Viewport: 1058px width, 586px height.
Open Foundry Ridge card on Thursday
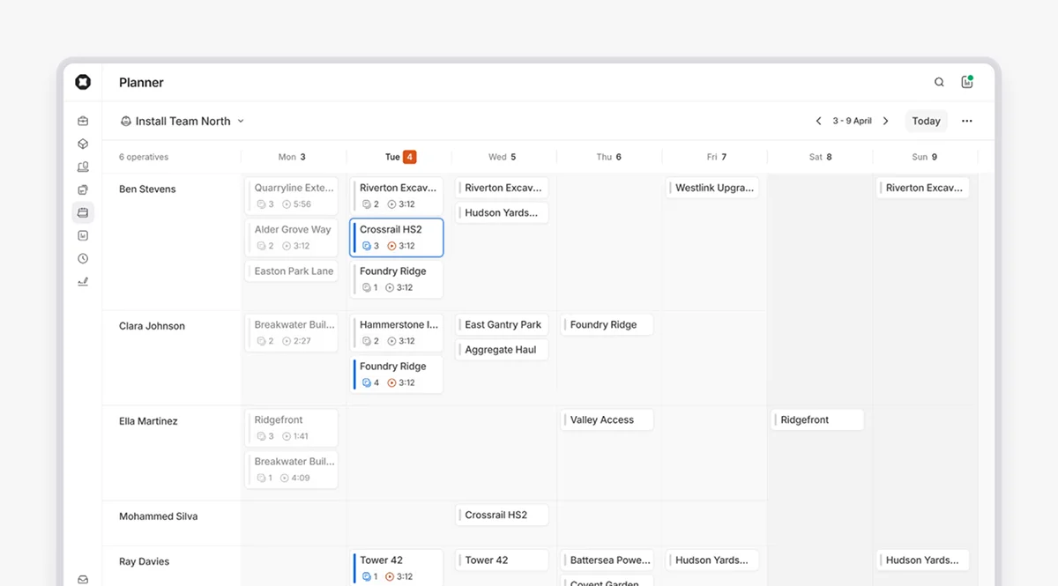point(607,324)
